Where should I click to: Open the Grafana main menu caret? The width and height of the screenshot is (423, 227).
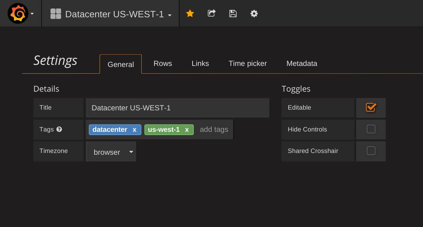tap(32, 14)
